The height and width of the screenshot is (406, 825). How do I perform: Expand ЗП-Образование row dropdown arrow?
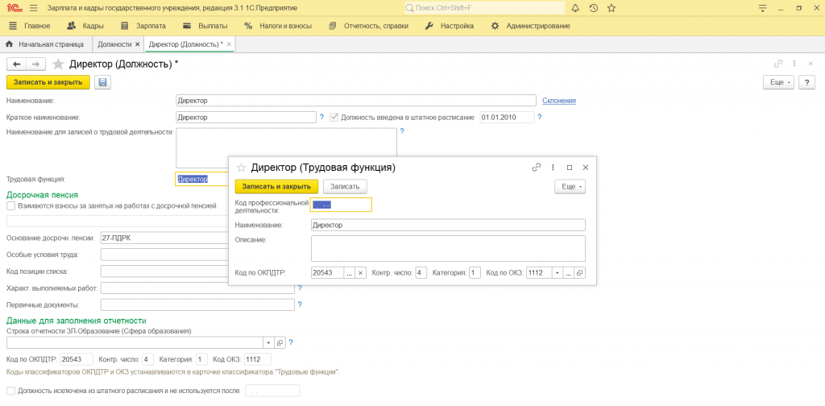[269, 342]
